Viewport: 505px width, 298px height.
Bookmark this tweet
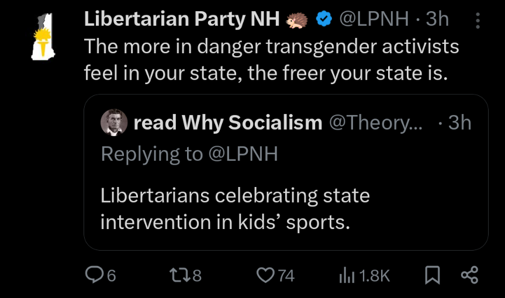(432, 275)
